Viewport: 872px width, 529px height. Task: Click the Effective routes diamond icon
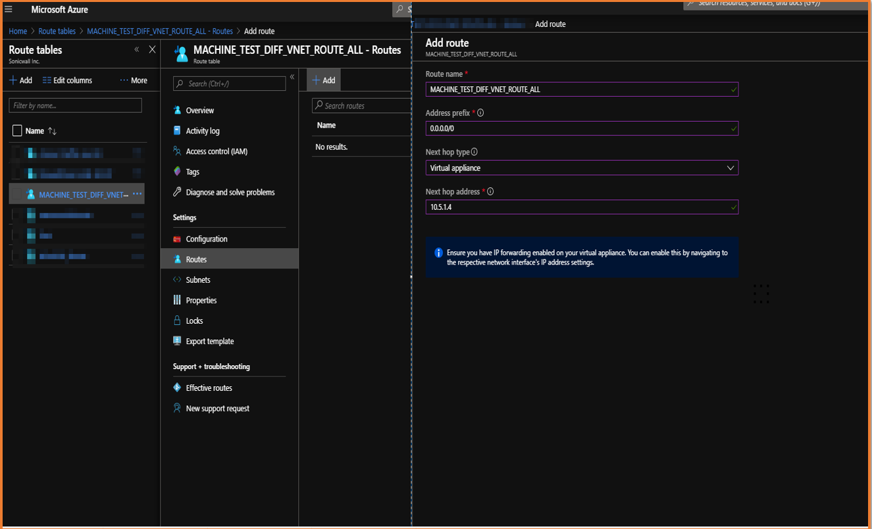(177, 388)
